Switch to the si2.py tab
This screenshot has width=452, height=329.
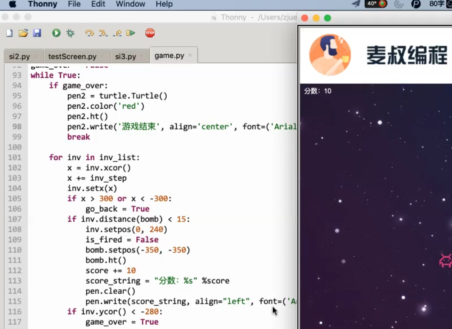point(19,56)
